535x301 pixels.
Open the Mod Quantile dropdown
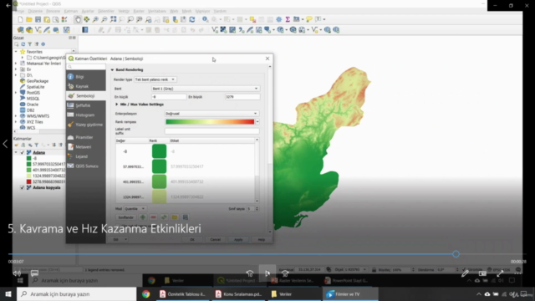tap(135, 208)
